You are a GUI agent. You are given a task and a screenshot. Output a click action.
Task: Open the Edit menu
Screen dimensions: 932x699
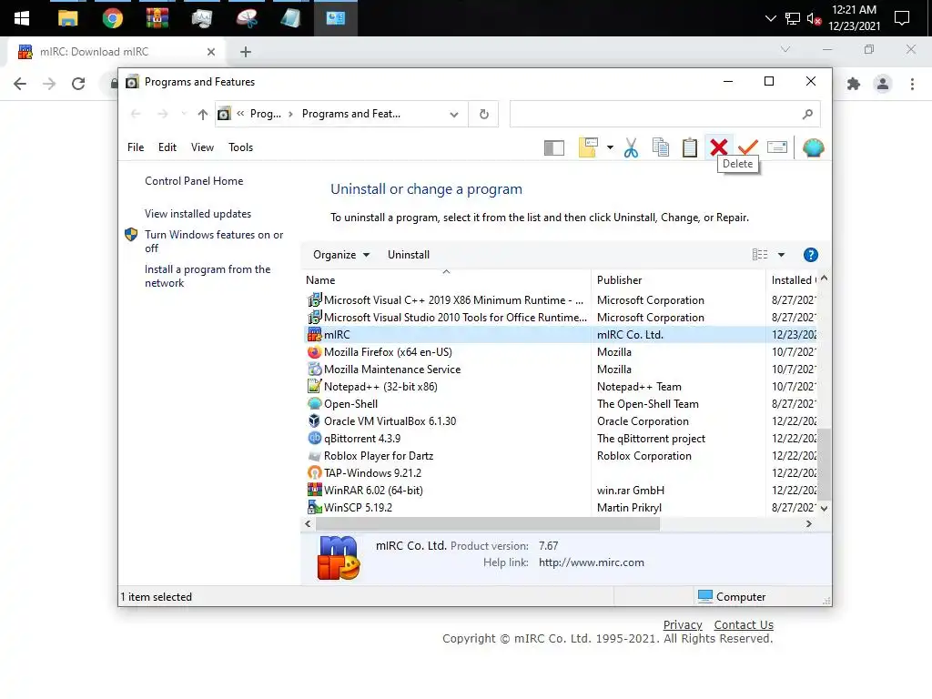tap(167, 147)
